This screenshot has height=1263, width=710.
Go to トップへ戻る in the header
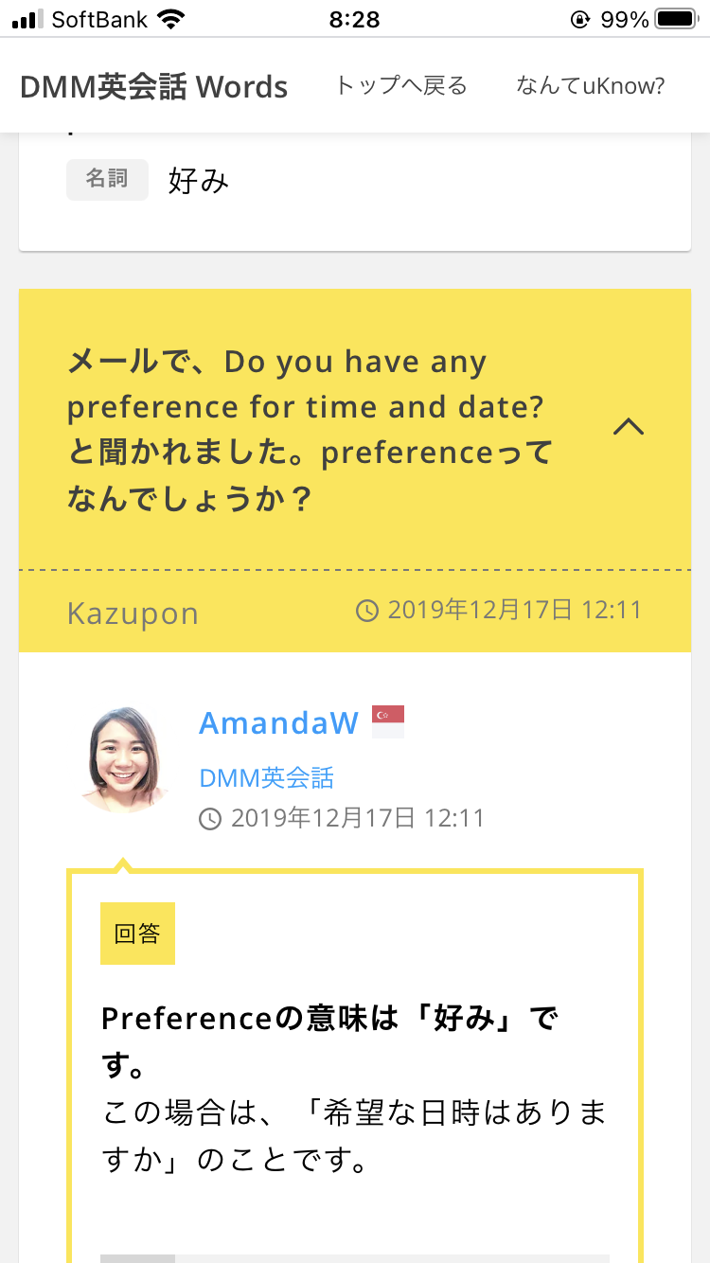point(401,86)
